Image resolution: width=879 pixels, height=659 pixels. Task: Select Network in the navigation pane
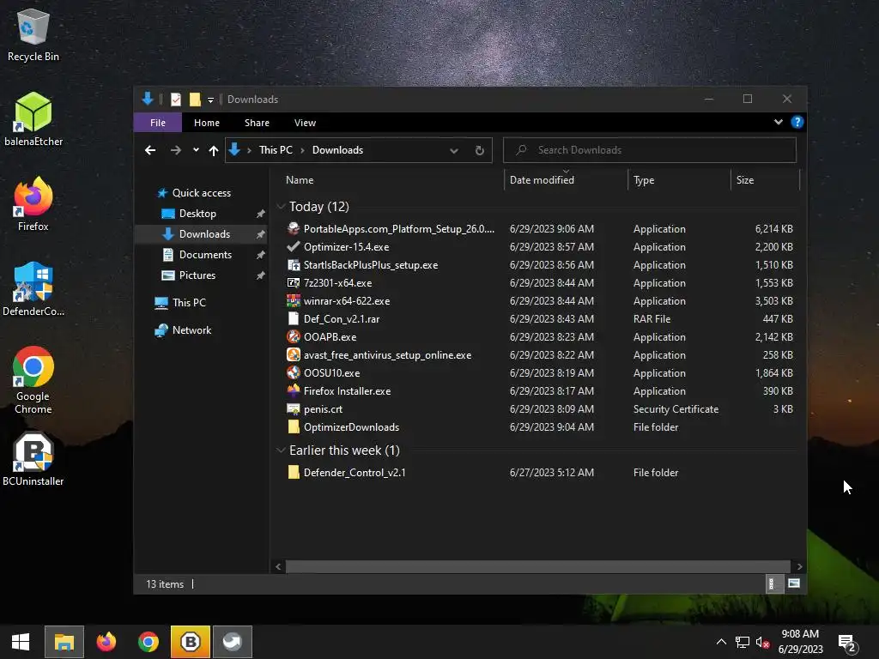[191, 330]
